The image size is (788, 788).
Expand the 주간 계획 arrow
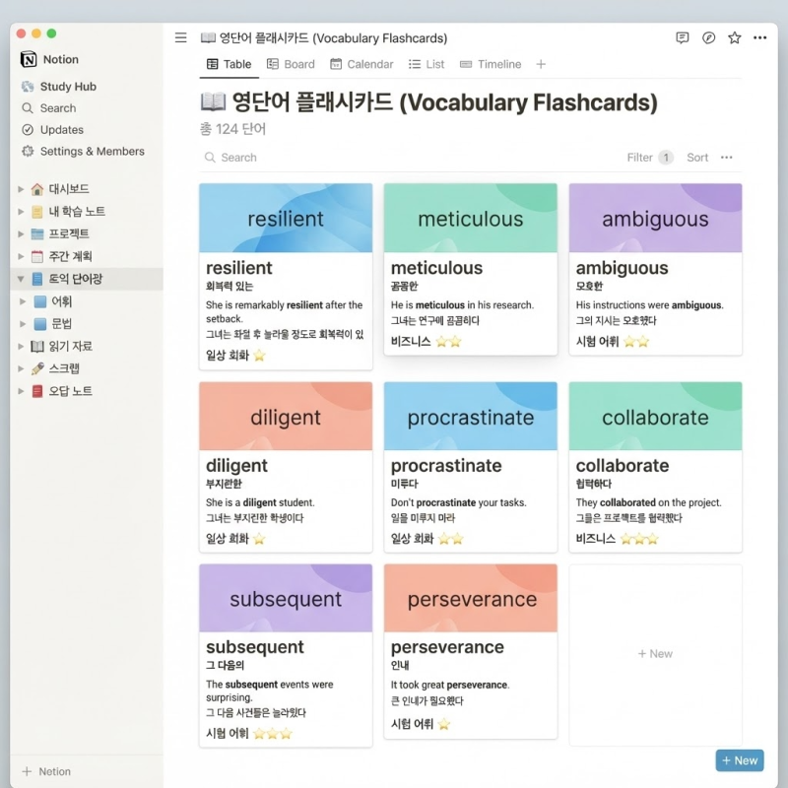click(21, 257)
